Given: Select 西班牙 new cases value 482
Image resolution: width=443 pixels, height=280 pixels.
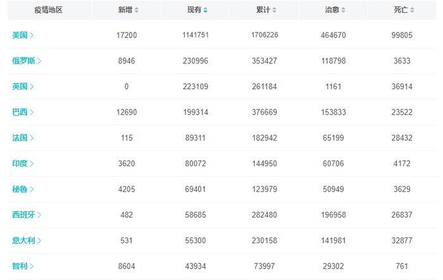Looking at the screenshot, I should (x=127, y=215).
